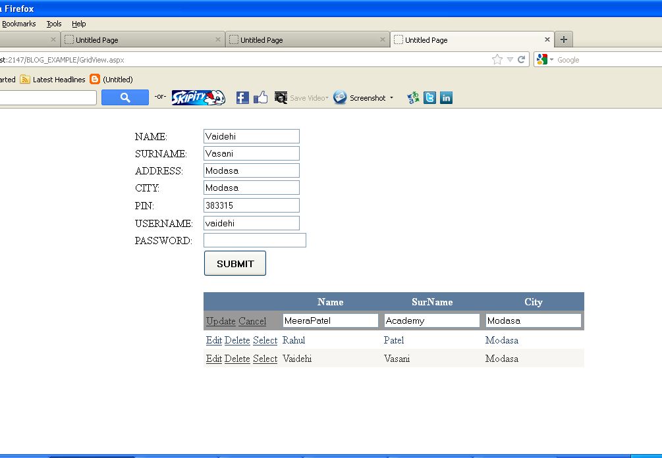662x458 pixels.
Task: Click Edit link in the Vaidehi row
Action: [213, 359]
